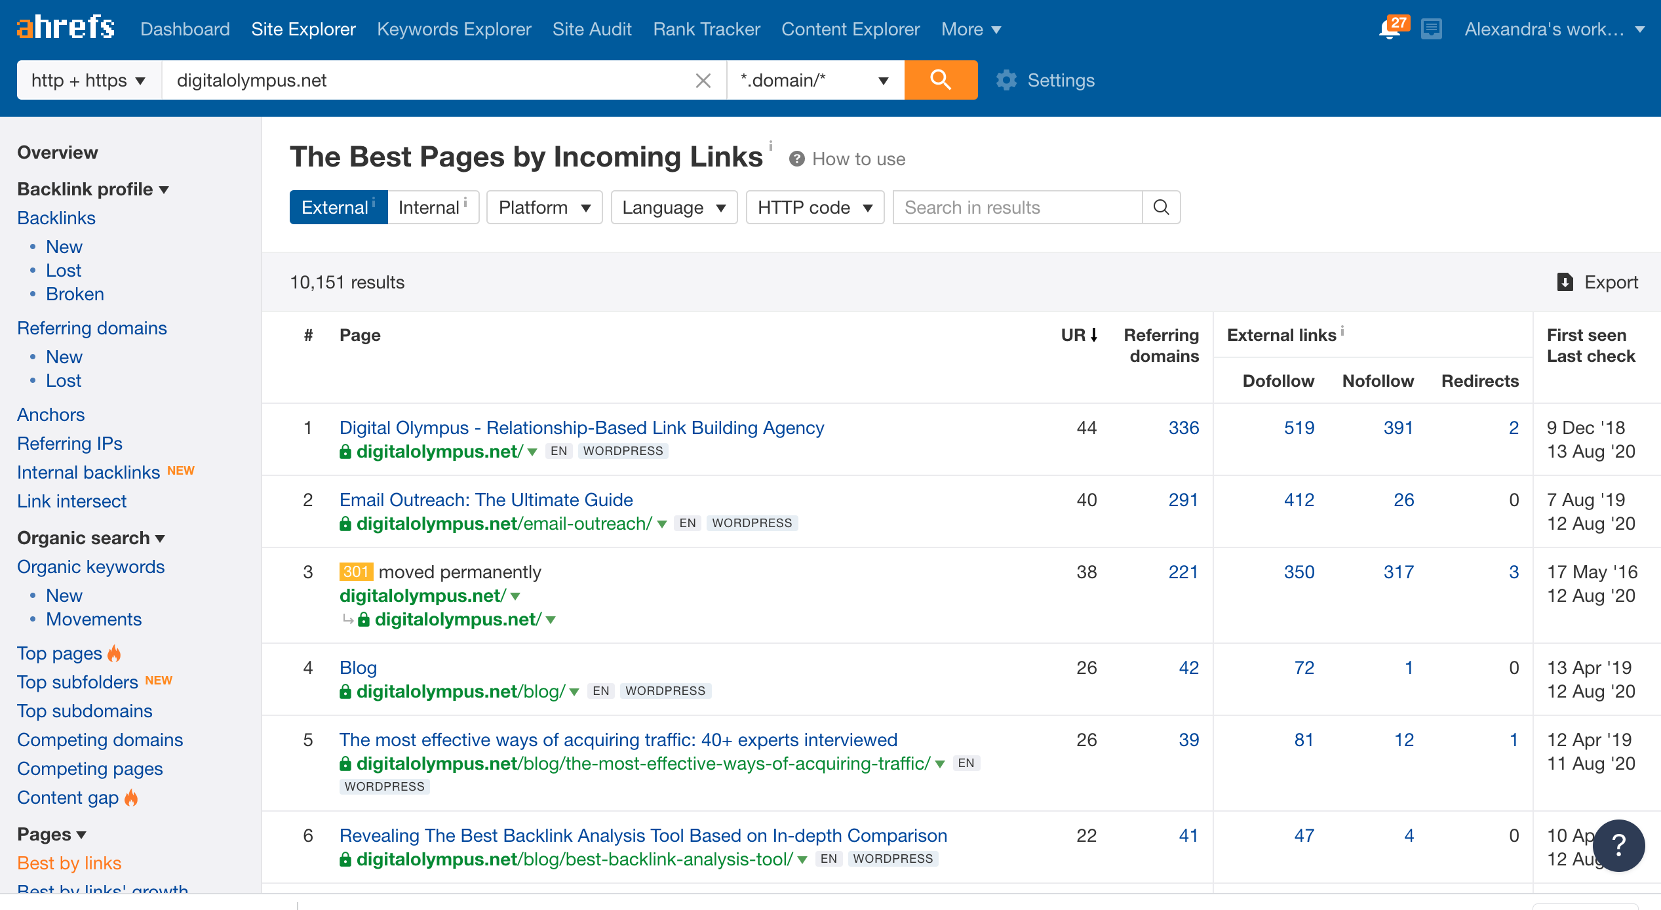Clear the domain search field with X
This screenshot has height=910, width=1661.
(703, 81)
